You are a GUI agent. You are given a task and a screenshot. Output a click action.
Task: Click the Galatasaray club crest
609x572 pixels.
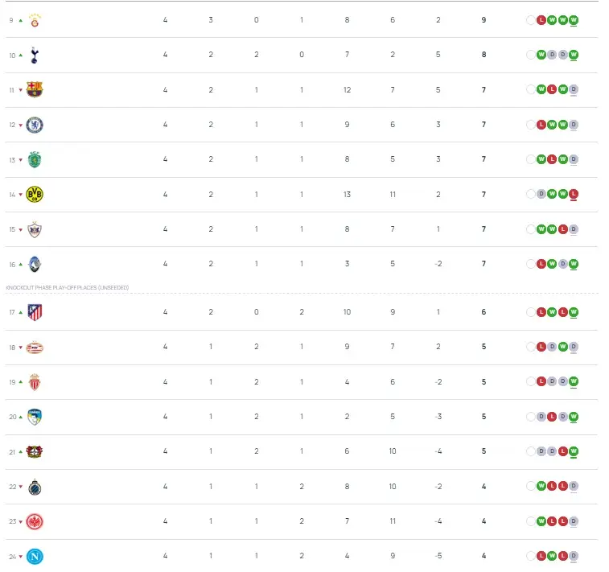tap(35, 20)
